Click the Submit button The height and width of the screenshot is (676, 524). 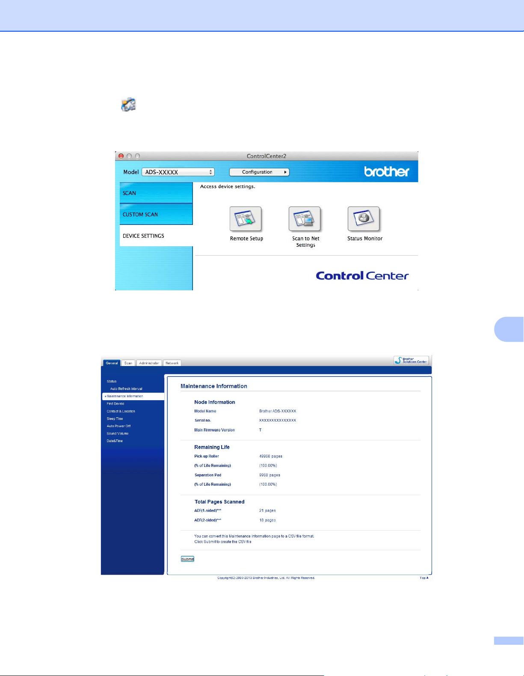coord(187,559)
